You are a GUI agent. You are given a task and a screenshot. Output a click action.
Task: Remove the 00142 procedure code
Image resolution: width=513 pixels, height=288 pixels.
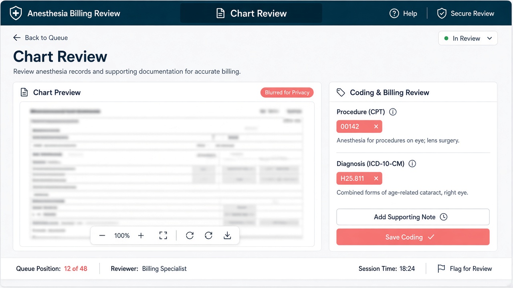pyautogui.click(x=376, y=126)
